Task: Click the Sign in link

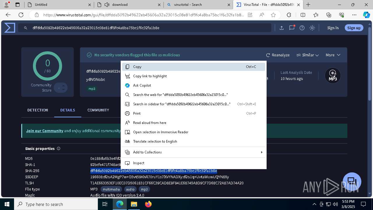Action: pyautogui.click(x=333, y=28)
